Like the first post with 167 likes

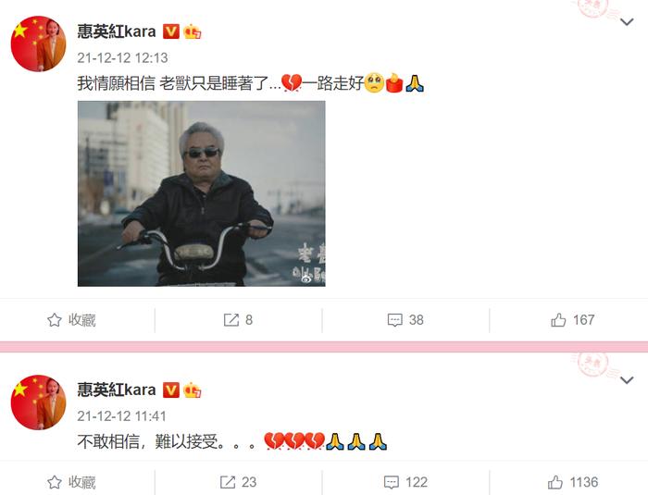point(558,320)
